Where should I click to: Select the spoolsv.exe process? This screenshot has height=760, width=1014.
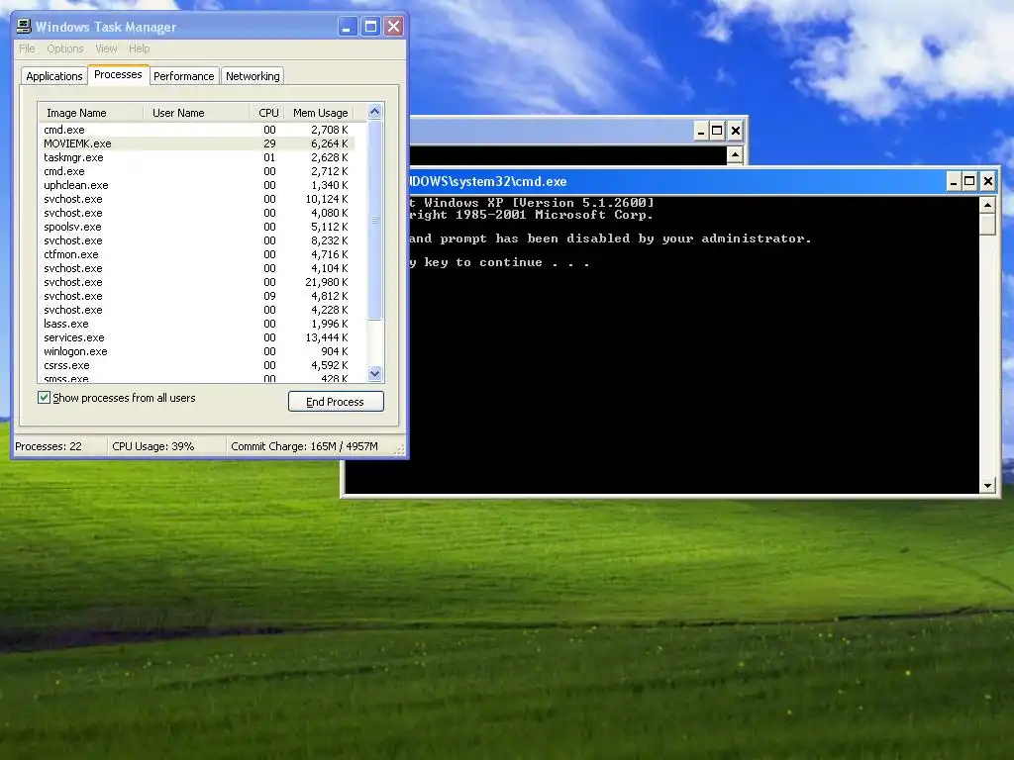click(x=197, y=227)
